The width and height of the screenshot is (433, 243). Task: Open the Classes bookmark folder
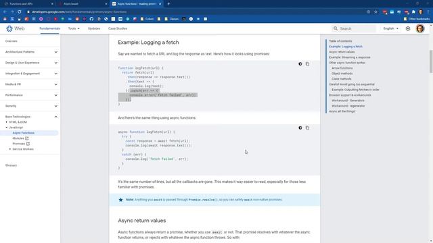[171, 19]
